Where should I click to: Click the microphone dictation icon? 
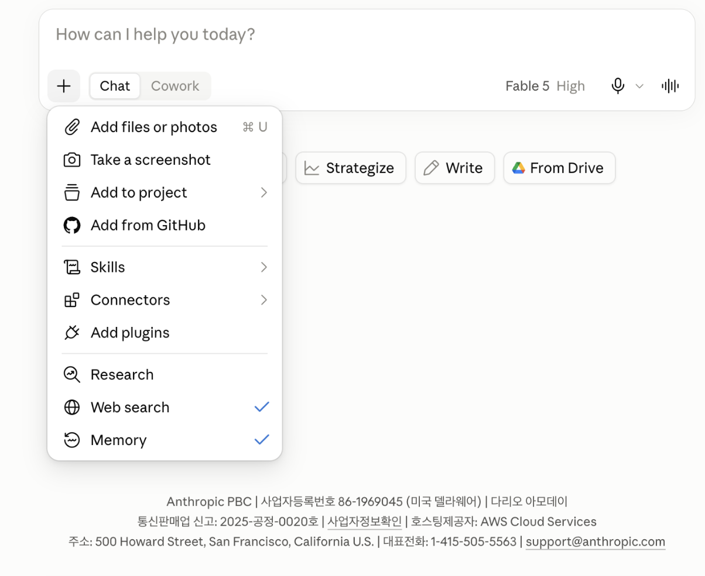click(618, 86)
